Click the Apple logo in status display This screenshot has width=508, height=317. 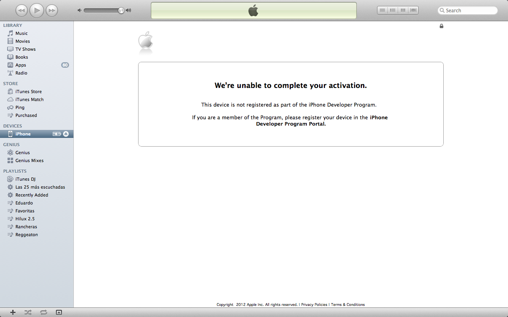253,10
